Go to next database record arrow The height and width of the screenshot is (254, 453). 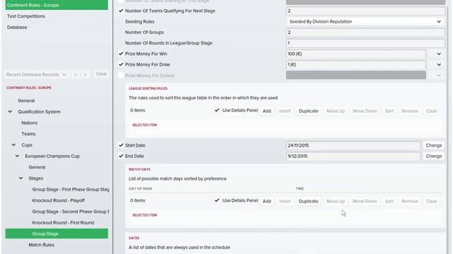[x=85, y=75]
